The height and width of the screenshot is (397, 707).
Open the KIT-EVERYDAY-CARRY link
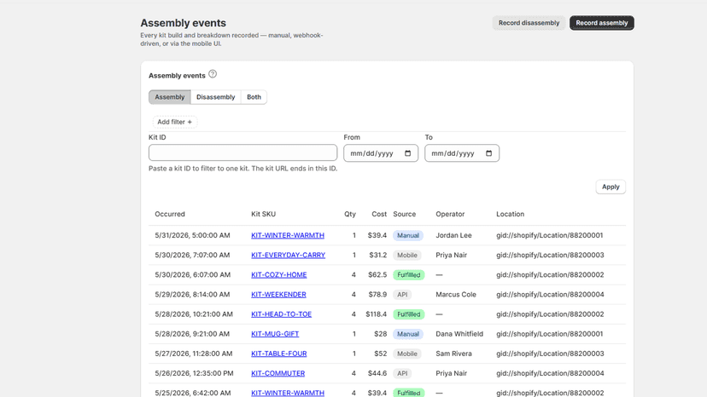click(x=288, y=256)
